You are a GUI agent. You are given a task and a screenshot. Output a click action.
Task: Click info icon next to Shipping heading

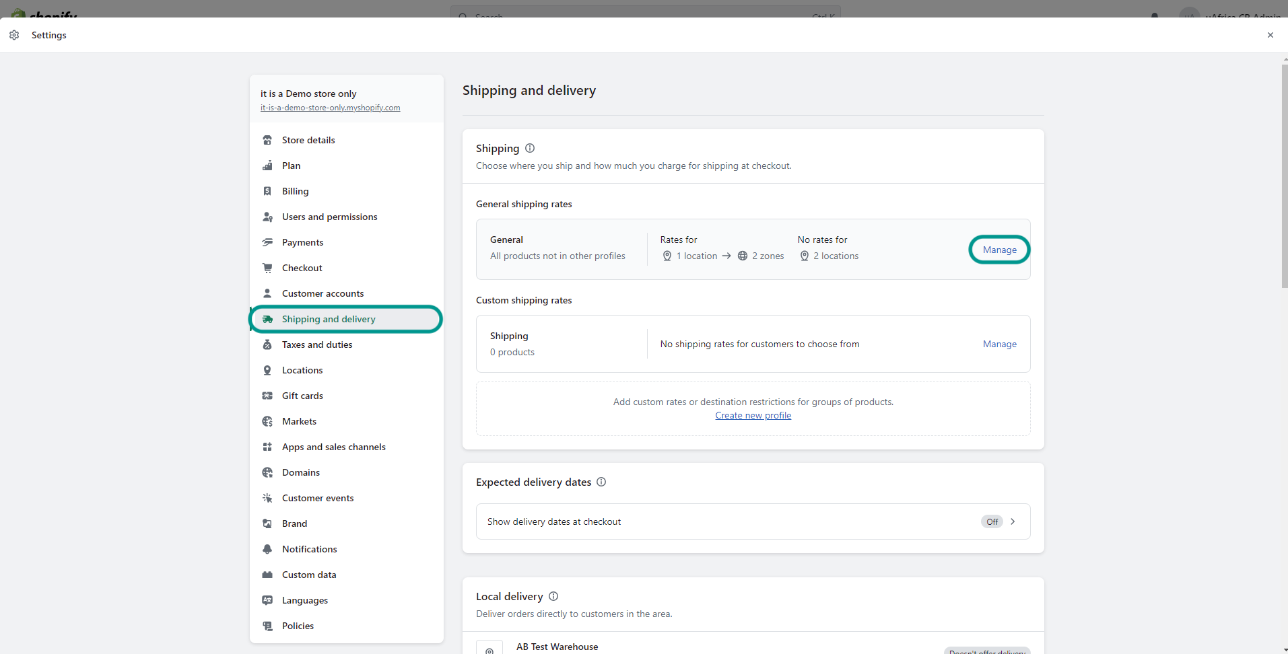[x=530, y=148]
